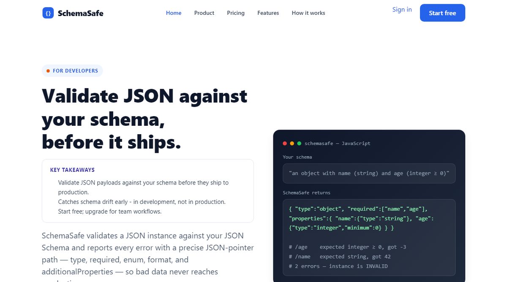Open the Features nav link
507x282 pixels.
(x=268, y=13)
